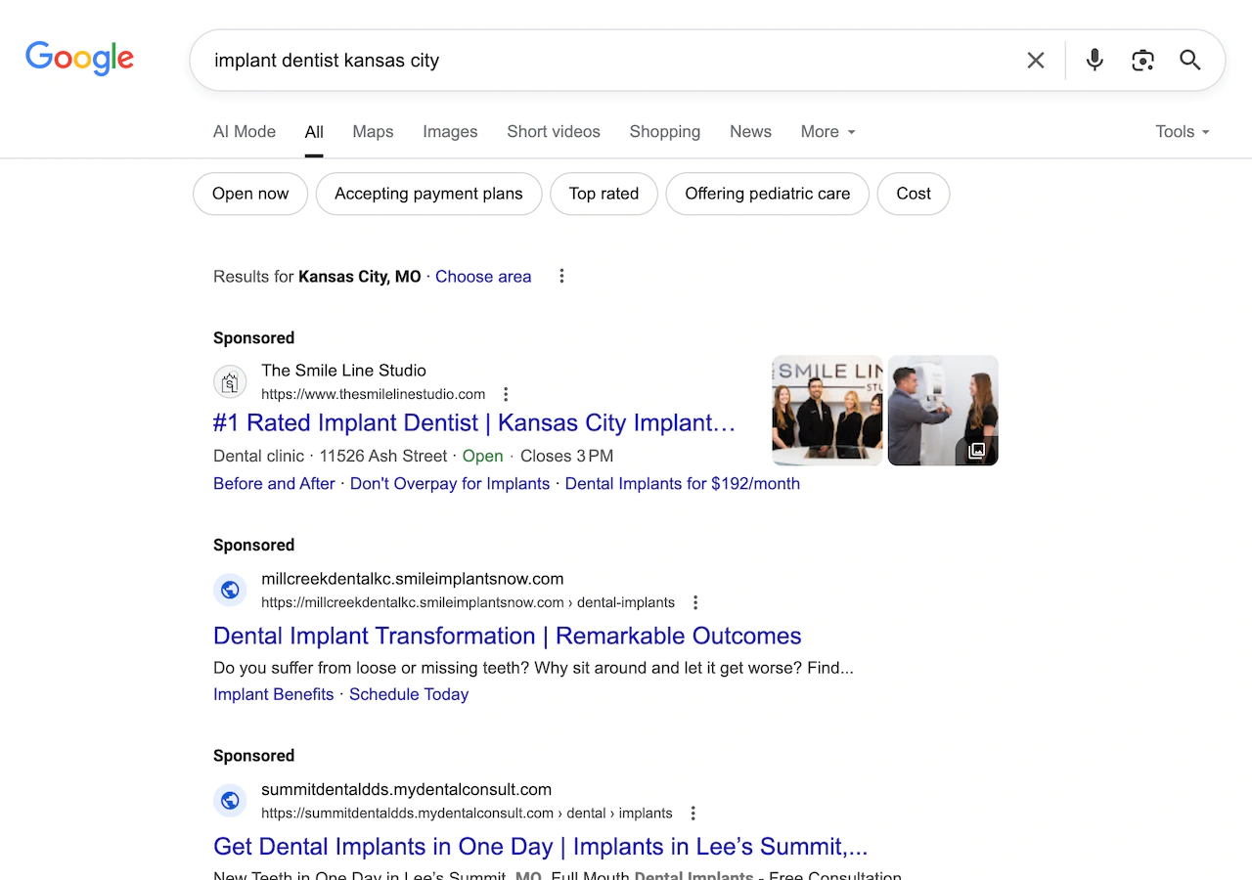The width and height of the screenshot is (1252, 880).
Task: Select the All results tab
Action: click(x=314, y=132)
